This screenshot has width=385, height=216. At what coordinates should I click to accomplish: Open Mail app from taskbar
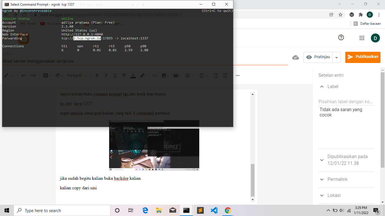(x=173, y=210)
